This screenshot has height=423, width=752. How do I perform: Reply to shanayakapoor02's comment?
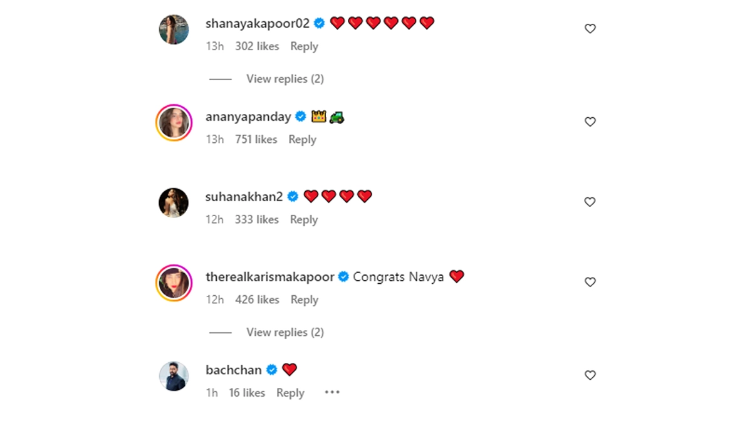304,46
